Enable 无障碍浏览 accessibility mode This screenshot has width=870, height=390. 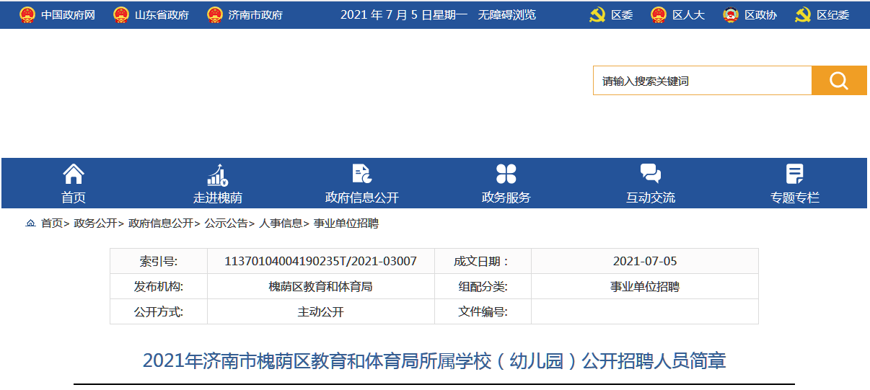[507, 14]
